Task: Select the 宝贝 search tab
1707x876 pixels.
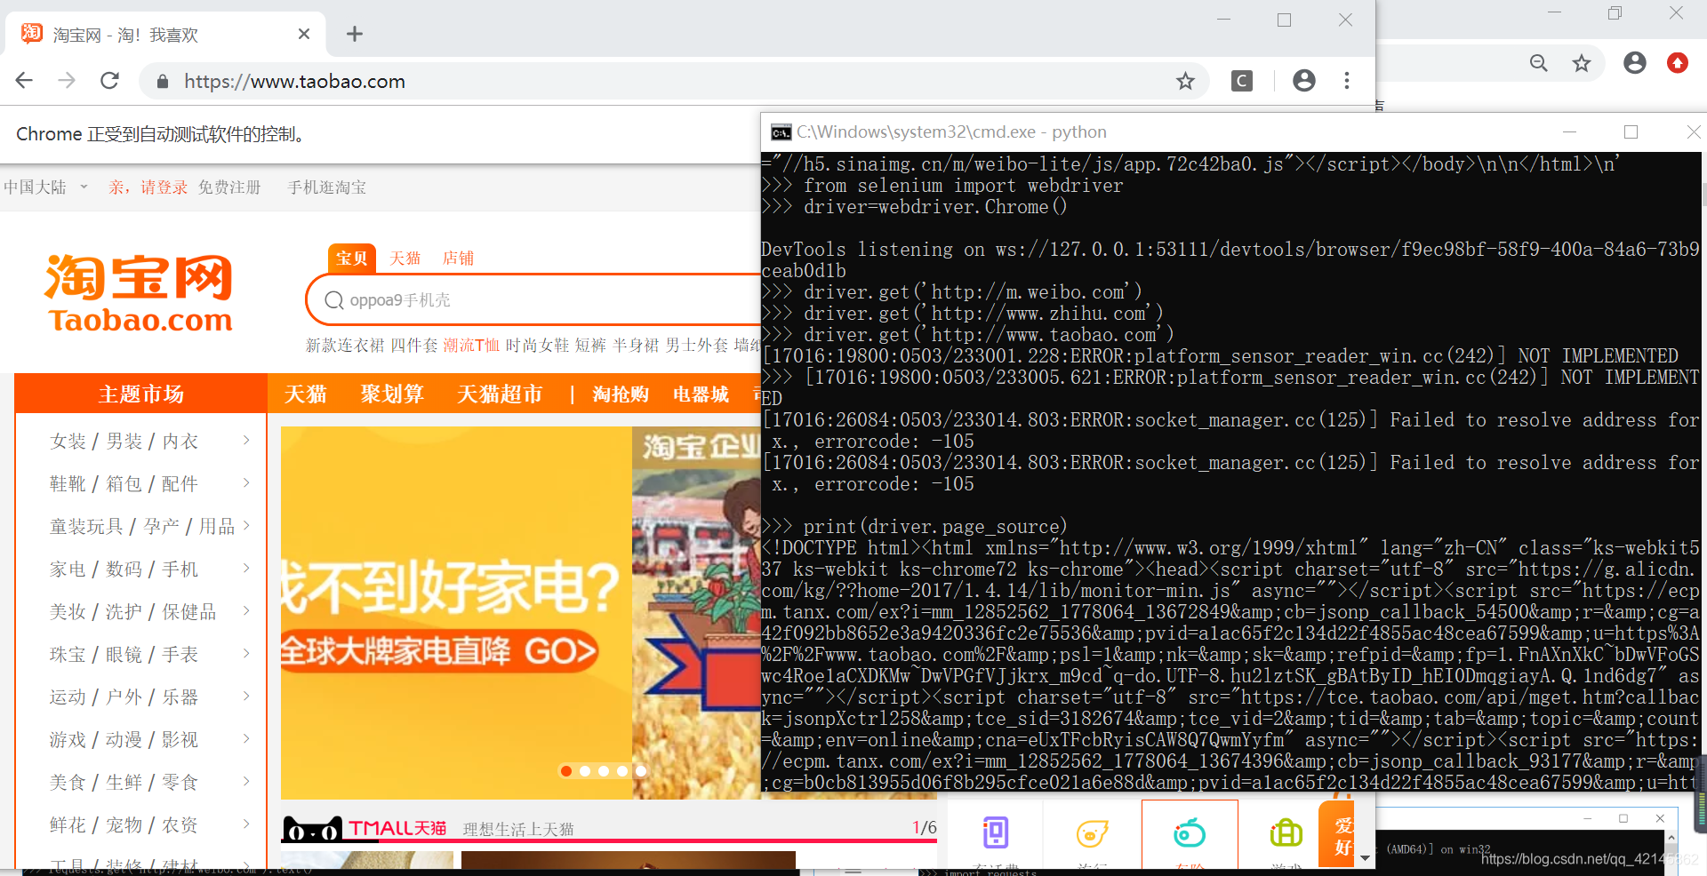Action: [x=352, y=258]
